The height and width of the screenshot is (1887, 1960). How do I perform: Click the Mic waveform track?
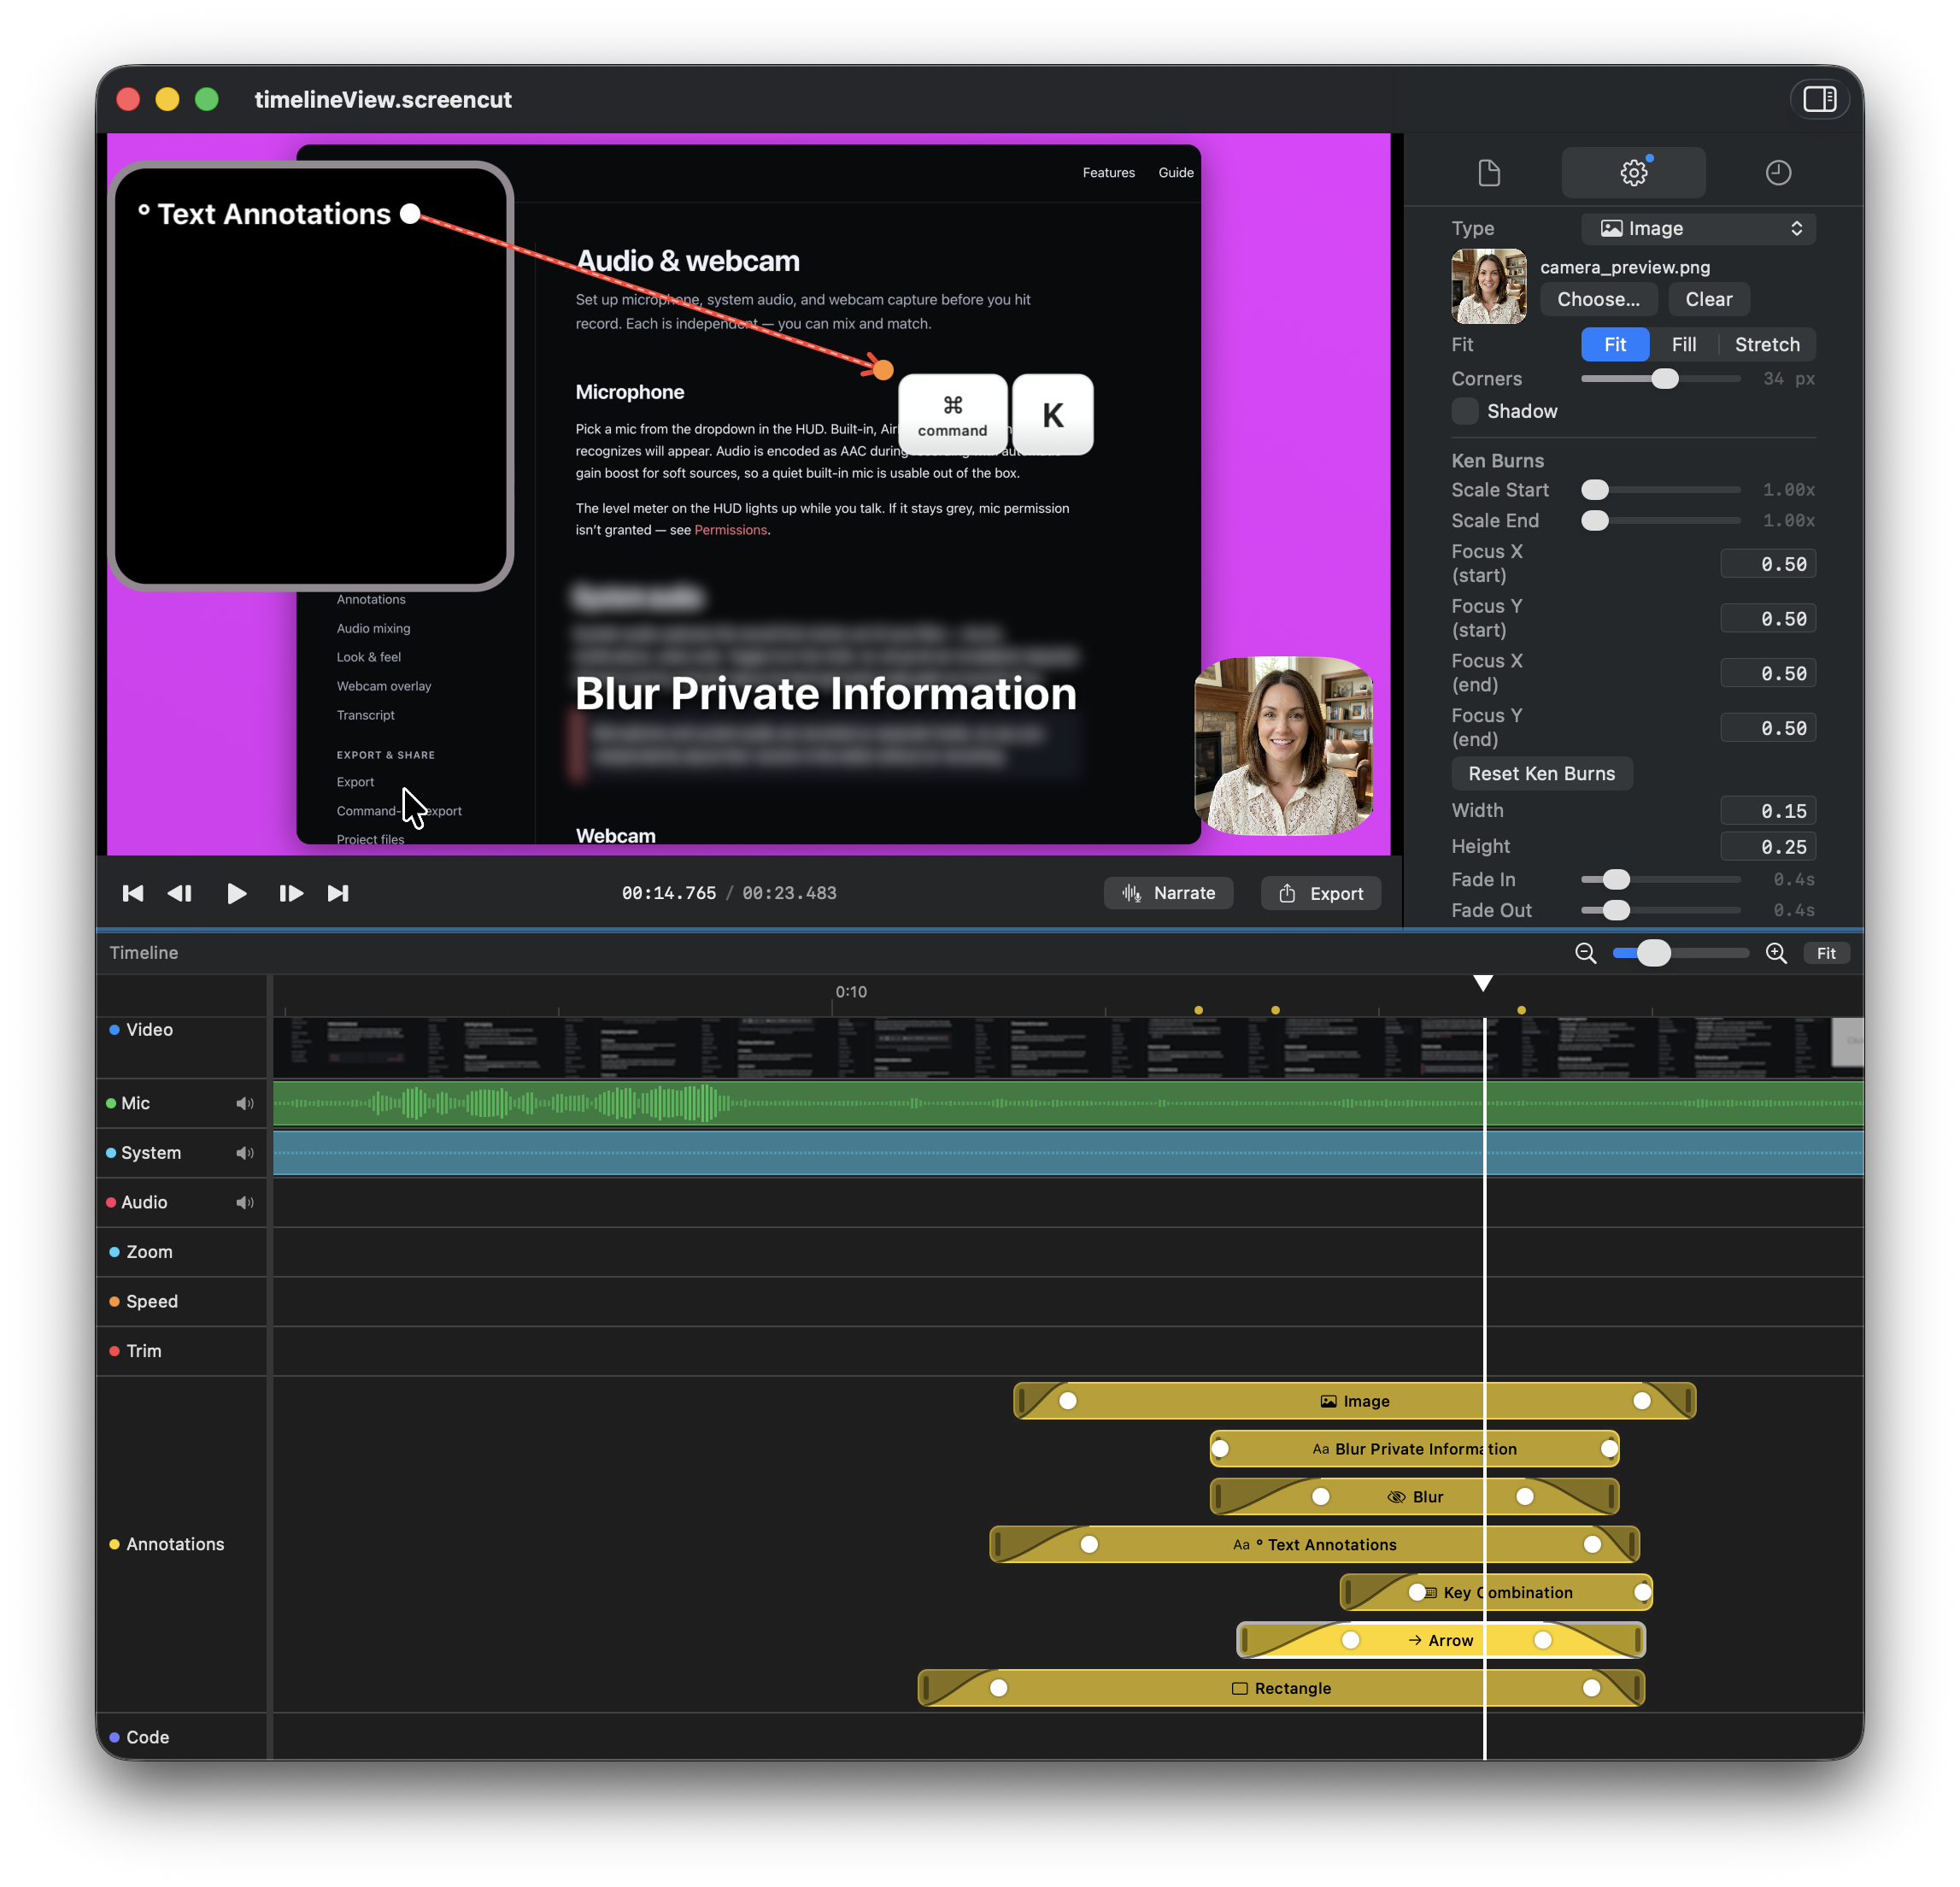[1067, 1103]
